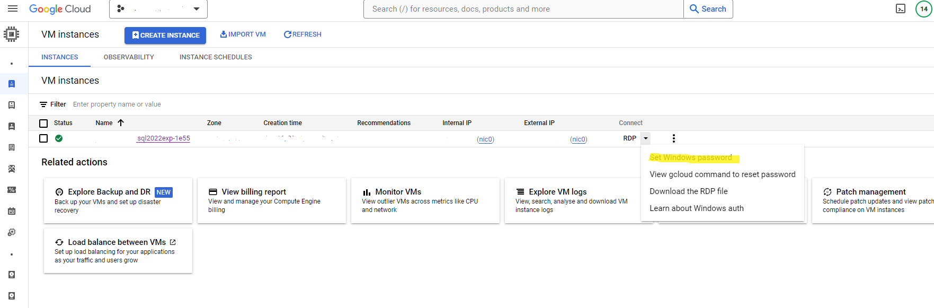Click the crossed-out image icon in sidebar
Viewport: 934px width, 308px height.
click(12, 169)
